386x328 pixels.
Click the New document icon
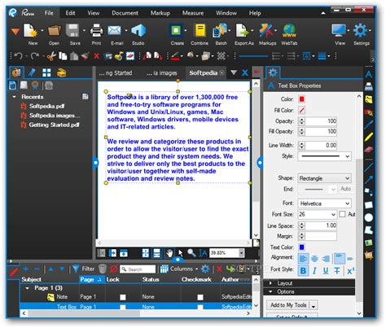coord(30,30)
